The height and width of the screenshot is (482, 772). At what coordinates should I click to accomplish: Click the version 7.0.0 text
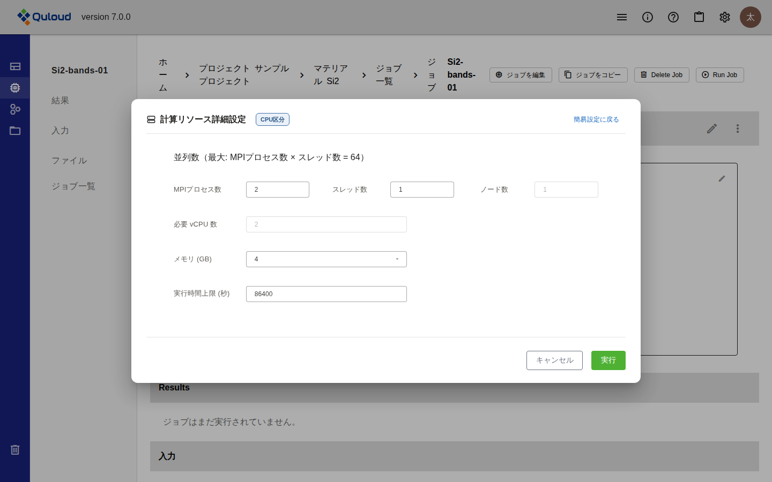106,17
